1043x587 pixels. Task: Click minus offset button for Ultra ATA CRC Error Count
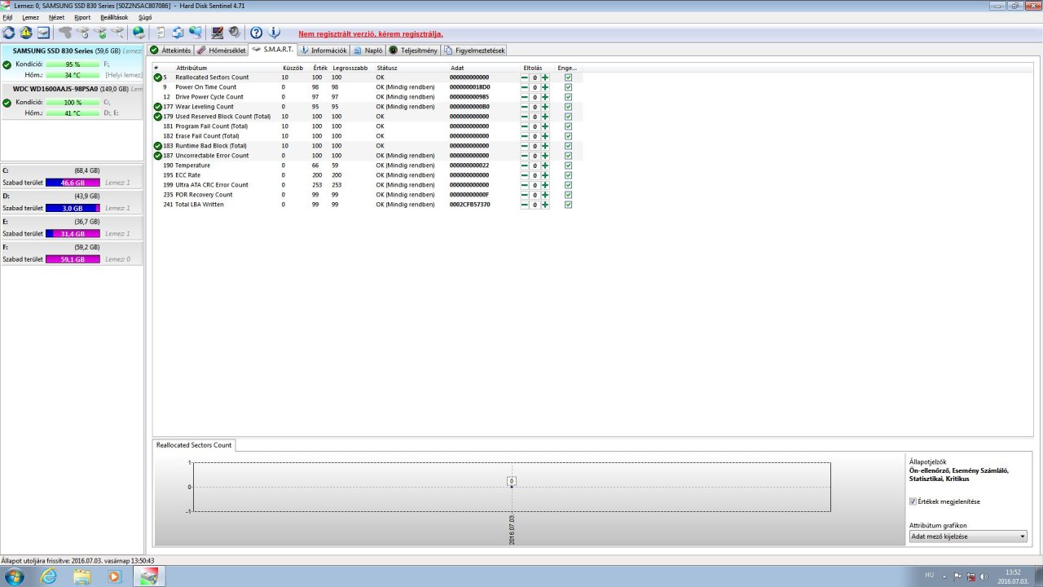point(524,185)
